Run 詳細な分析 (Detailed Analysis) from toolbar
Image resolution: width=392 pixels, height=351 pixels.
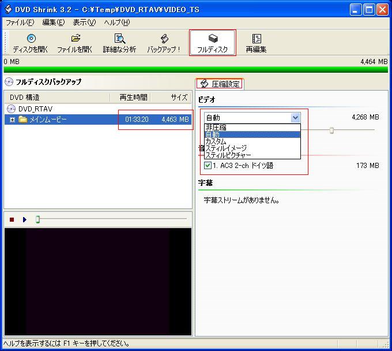click(119, 39)
